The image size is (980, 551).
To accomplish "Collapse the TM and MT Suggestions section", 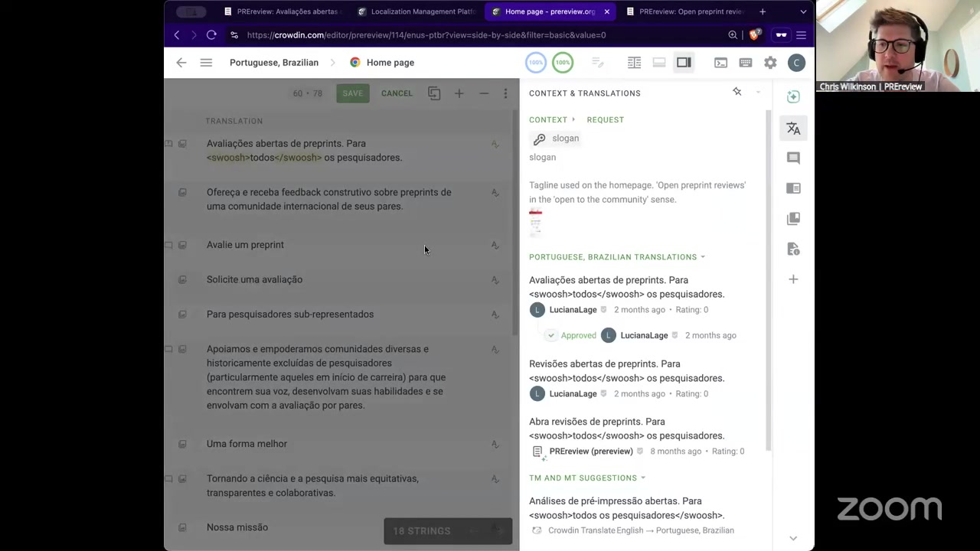I will click(642, 478).
